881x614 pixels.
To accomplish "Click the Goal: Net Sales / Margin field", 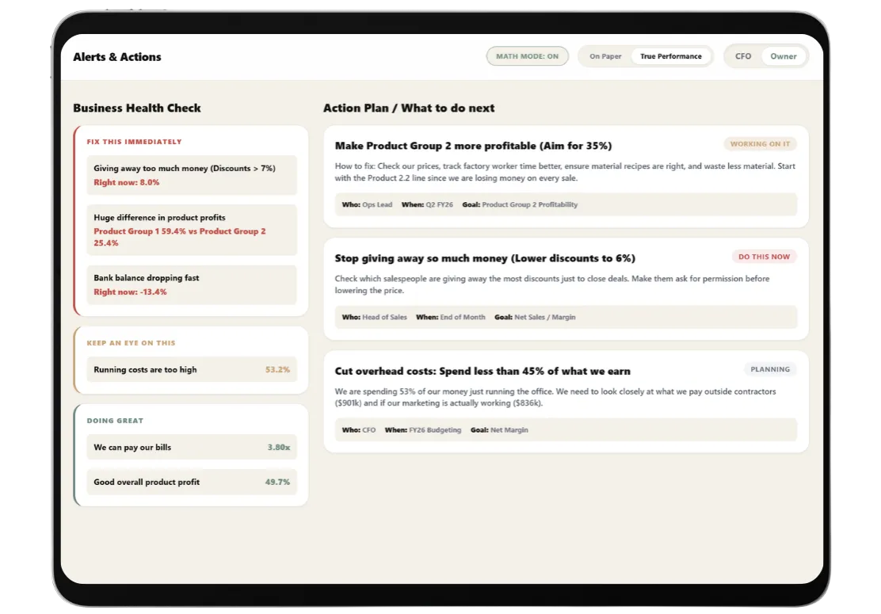I will coord(535,317).
